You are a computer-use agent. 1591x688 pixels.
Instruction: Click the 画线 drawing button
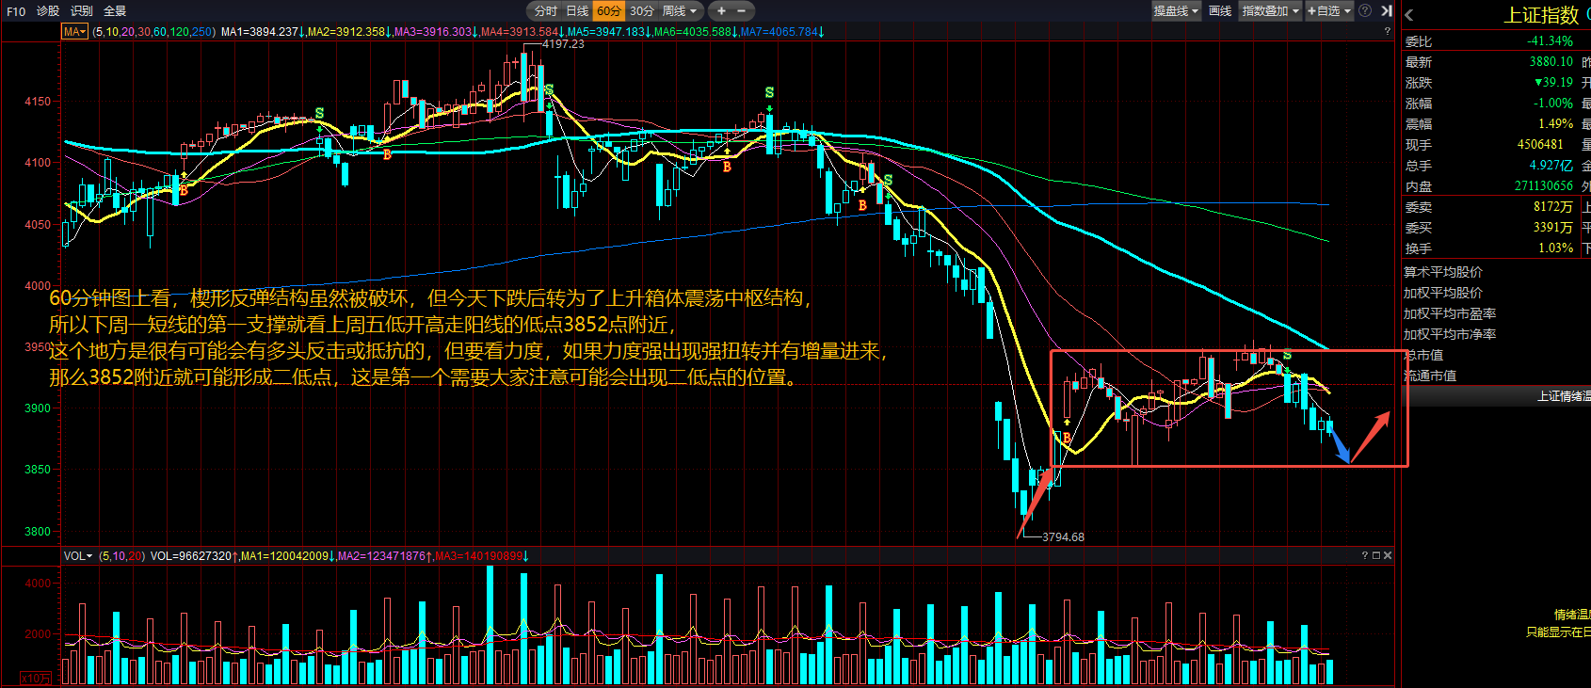1220,11
